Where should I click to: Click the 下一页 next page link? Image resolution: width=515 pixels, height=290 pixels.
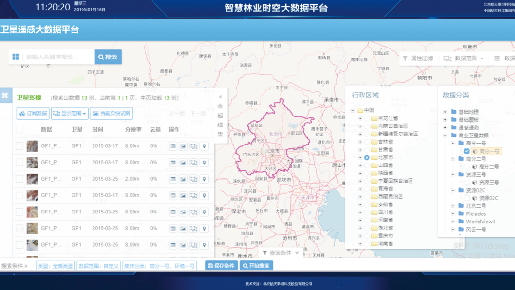pyautogui.click(x=197, y=113)
